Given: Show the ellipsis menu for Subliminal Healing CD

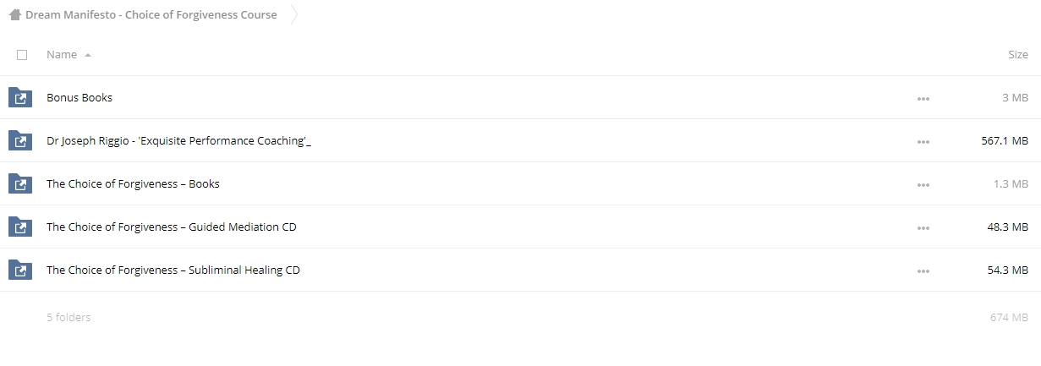Looking at the screenshot, I should point(923,271).
